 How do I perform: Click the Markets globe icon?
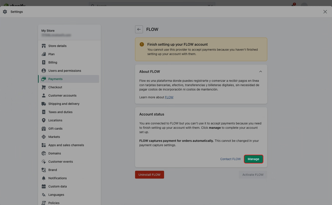click(44, 137)
